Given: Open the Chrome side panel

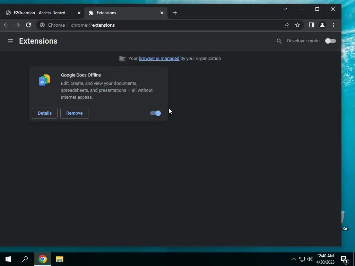Looking at the screenshot, I should click(x=311, y=25).
